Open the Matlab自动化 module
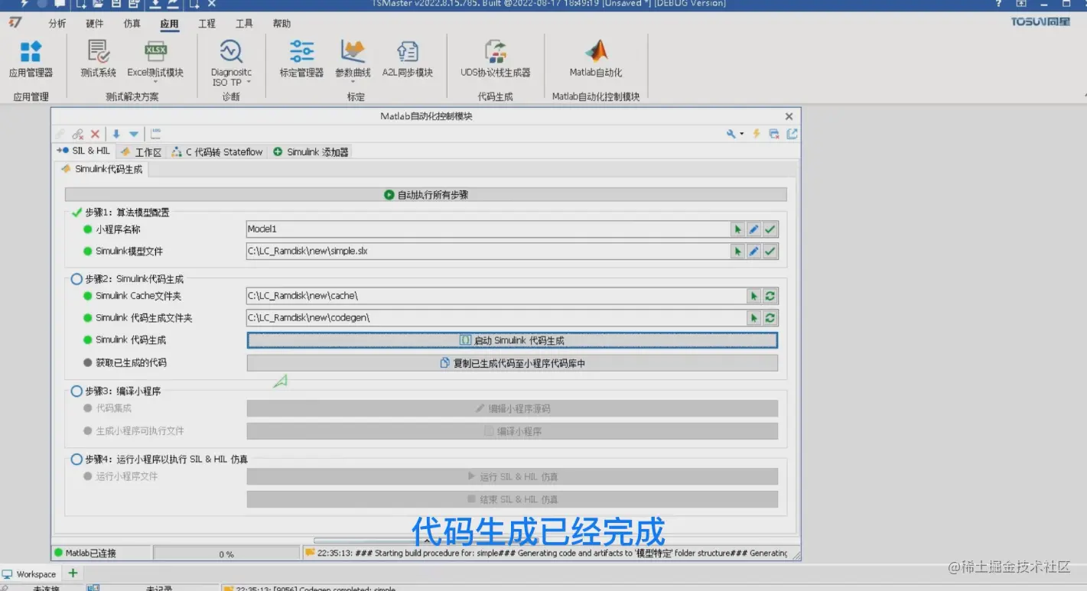The height and width of the screenshot is (591, 1087). tap(596, 59)
